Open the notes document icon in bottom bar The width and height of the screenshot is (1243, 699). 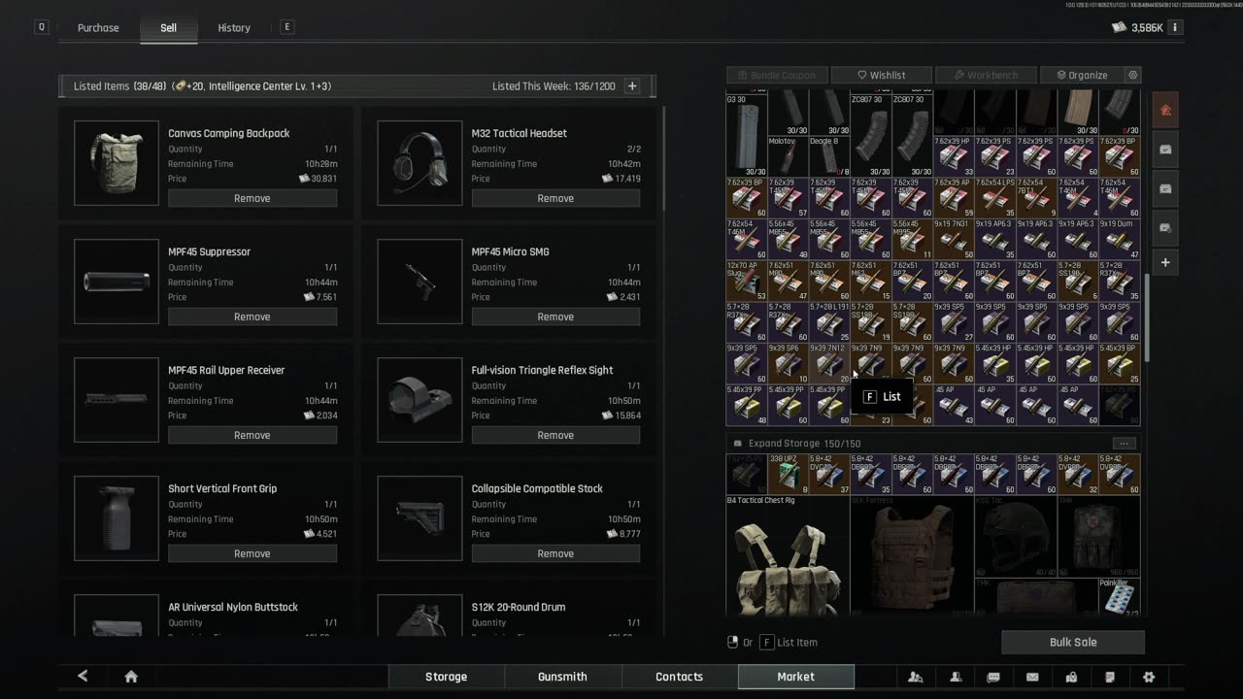coord(1110,677)
